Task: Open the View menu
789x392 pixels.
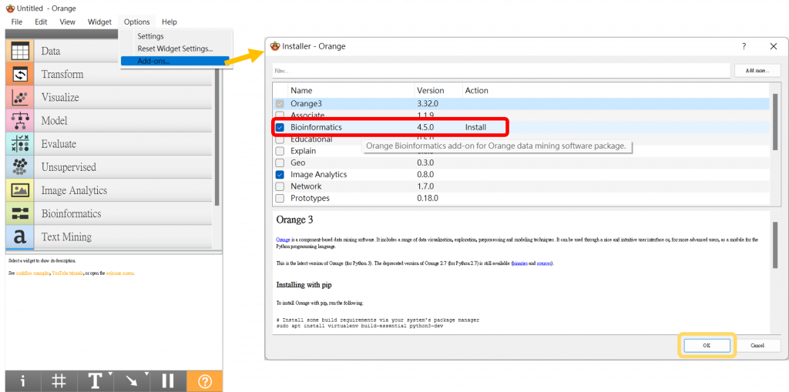Action: tap(68, 22)
